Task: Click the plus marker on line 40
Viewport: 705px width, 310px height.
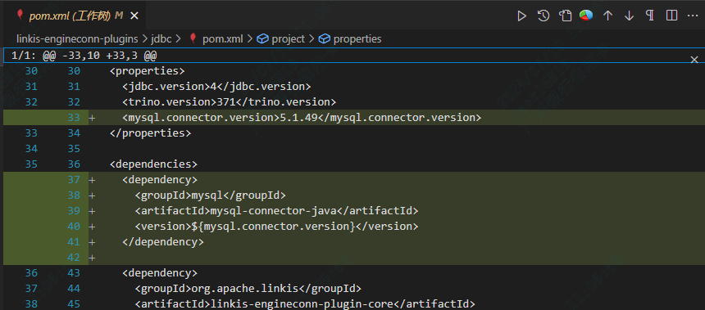Action: coord(92,226)
